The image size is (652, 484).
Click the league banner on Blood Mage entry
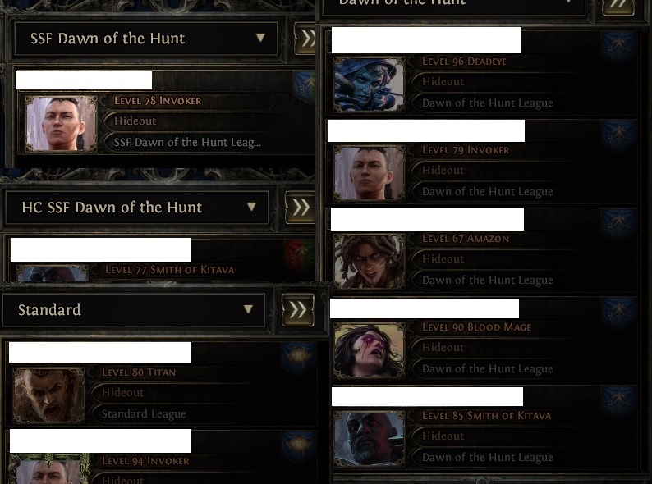[x=619, y=313]
